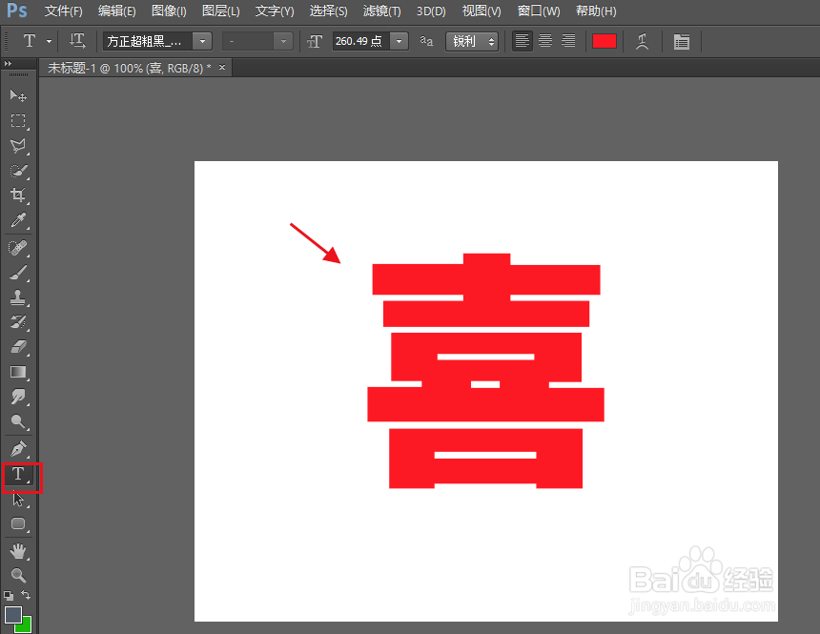Toggle Character and Paragraph panels

pyautogui.click(x=682, y=41)
